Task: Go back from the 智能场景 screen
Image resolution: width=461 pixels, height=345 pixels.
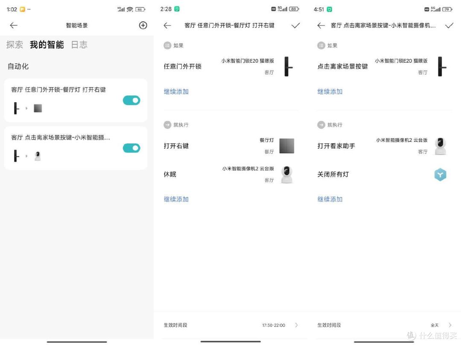Action: coord(14,26)
